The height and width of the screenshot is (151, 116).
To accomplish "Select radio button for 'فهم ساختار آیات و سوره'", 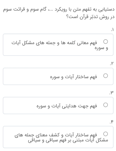I will pos(105,76).
